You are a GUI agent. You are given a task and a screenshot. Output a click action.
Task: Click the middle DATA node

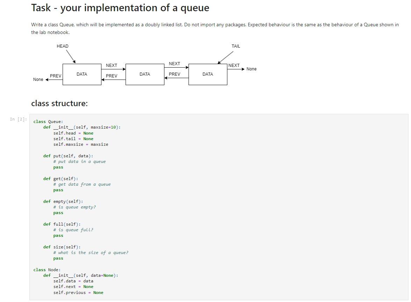point(145,74)
